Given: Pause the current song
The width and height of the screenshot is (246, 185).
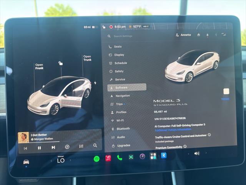Looking at the screenshot, I should tap(39, 148).
